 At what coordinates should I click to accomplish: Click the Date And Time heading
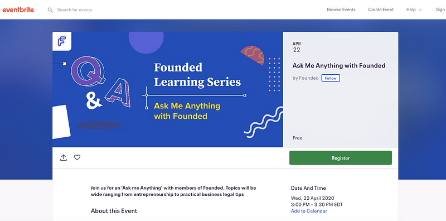coord(308,188)
